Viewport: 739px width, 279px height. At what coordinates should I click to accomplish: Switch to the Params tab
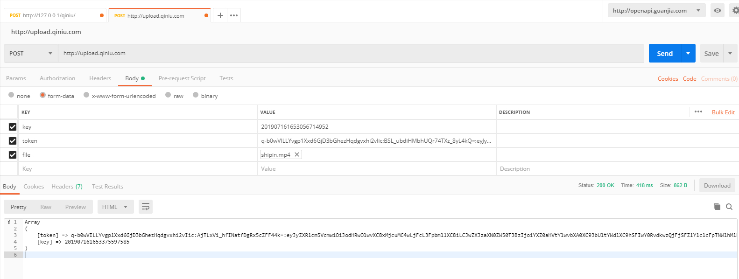coord(16,78)
